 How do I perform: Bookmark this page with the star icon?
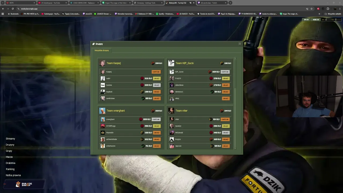311,9
